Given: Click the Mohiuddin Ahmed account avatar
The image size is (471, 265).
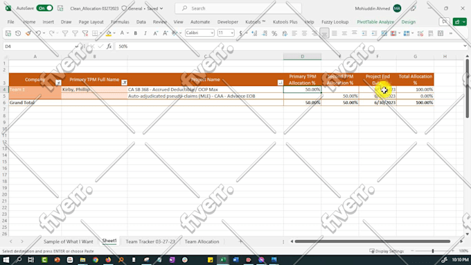Looking at the screenshot, I should tap(397, 8).
